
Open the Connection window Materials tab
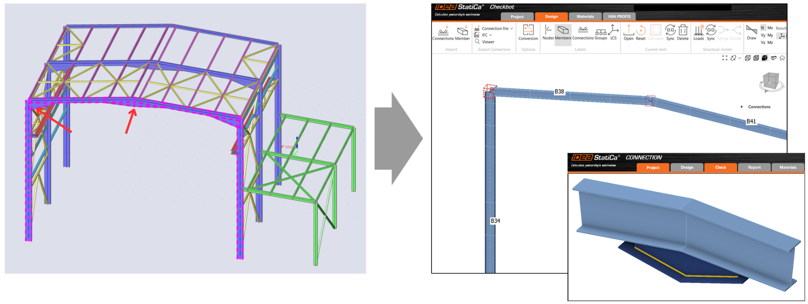[x=788, y=167]
